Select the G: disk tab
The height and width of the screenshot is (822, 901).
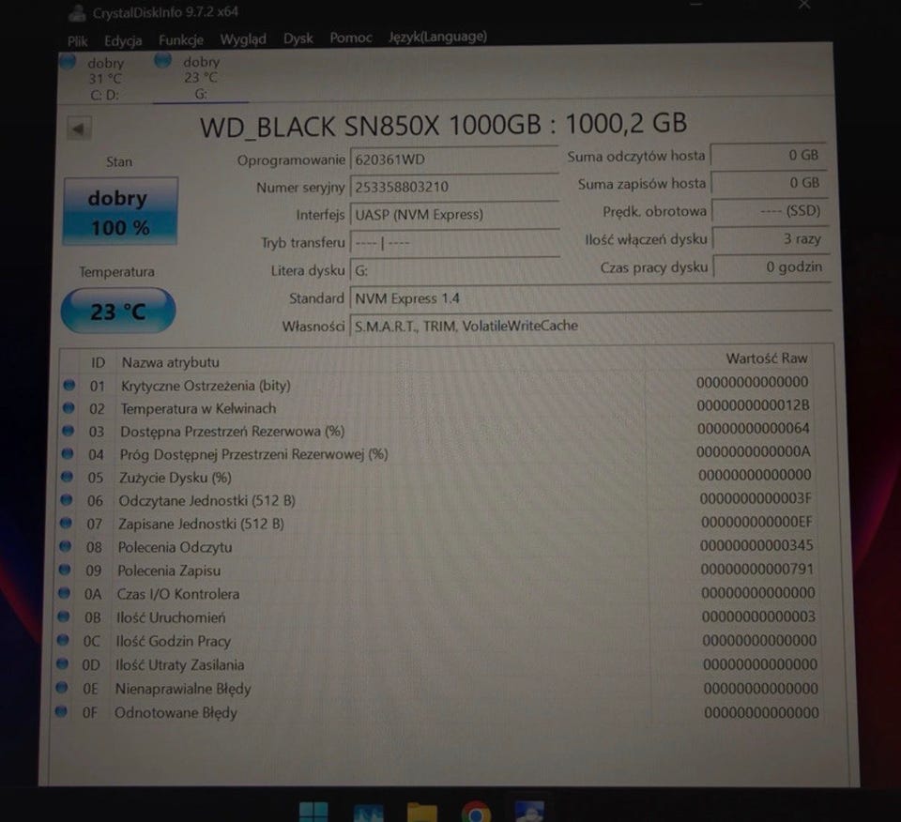(x=200, y=78)
